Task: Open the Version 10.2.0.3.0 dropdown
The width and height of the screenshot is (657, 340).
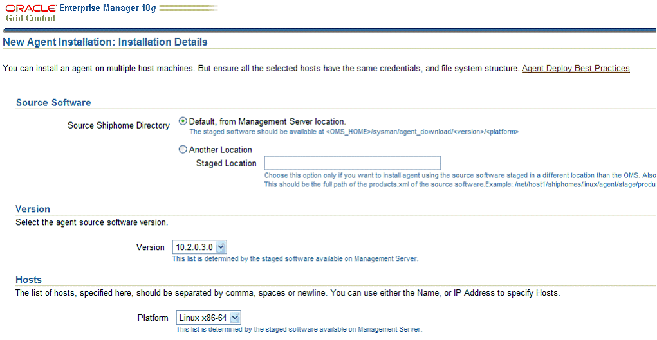Action: [199, 247]
